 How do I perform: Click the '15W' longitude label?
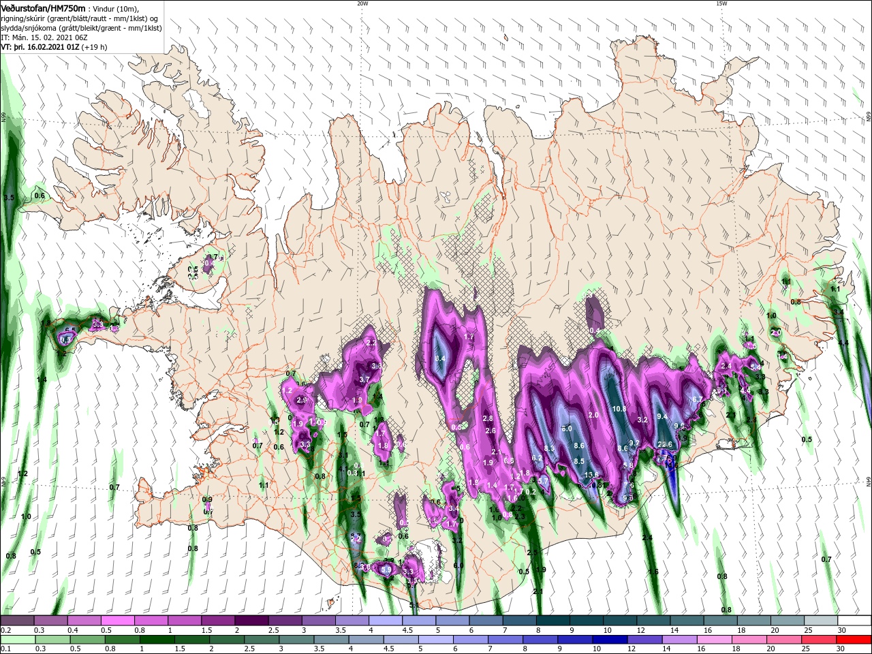(721, 3)
